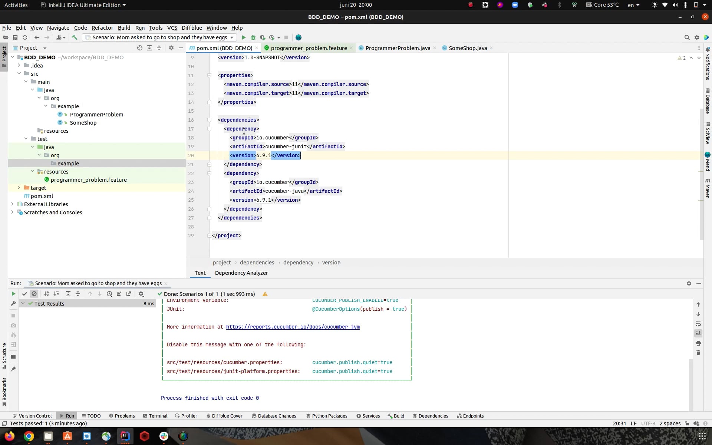The image size is (712, 445).
Task: Rerun the test via green play icon
Action: pyautogui.click(x=13, y=294)
